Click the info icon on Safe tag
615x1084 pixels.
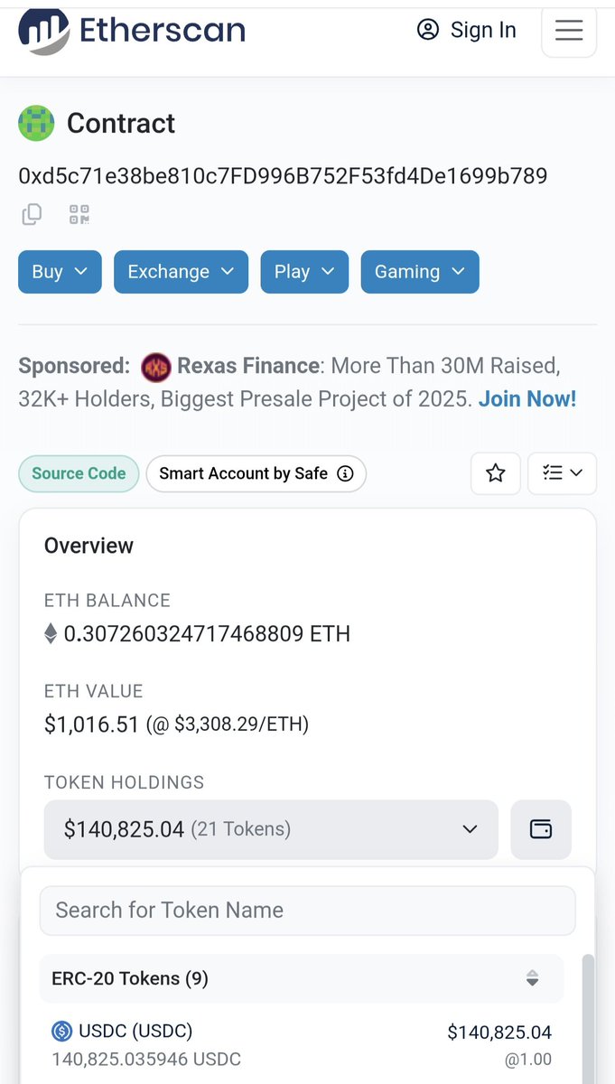345,473
